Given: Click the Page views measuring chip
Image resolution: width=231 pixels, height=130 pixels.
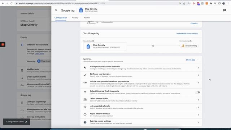Looking at the screenshot, I should pos(44,61).
